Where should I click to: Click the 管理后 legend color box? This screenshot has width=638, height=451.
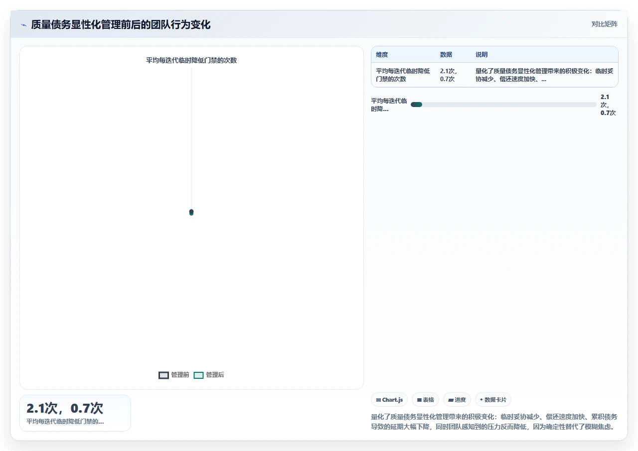point(198,375)
